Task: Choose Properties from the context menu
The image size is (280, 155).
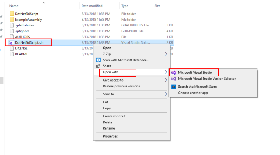Action: pos(110,136)
